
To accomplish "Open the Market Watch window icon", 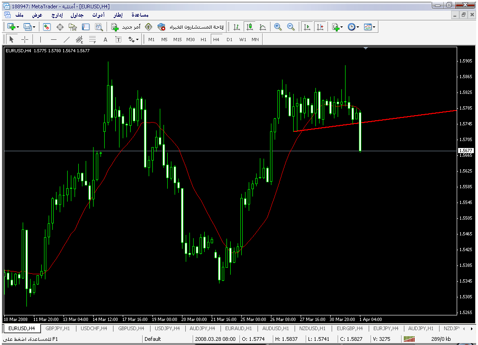I will tap(47, 27).
